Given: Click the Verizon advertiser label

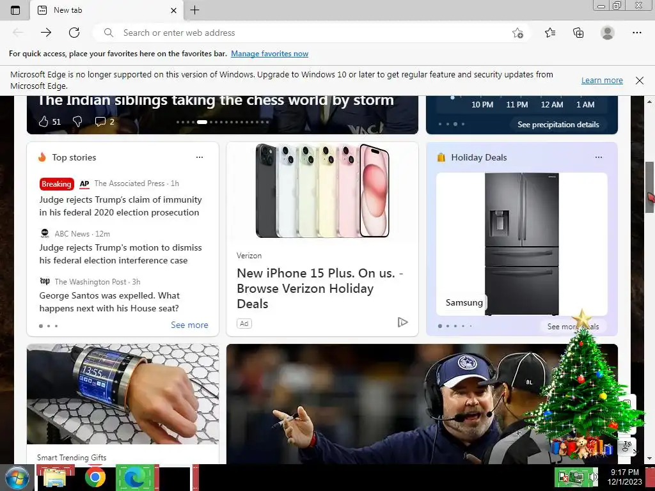Looking at the screenshot, I should pos(249,256).
